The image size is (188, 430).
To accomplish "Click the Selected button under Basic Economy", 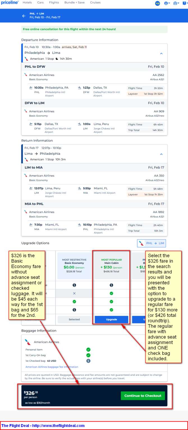I will (x=74, y=319).
